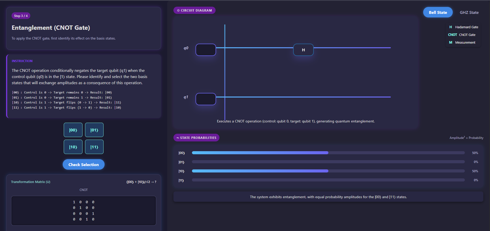The width and height of the screenshot is (490, 231).
Task: Click the Check Selection button
Action: (84, 165)
